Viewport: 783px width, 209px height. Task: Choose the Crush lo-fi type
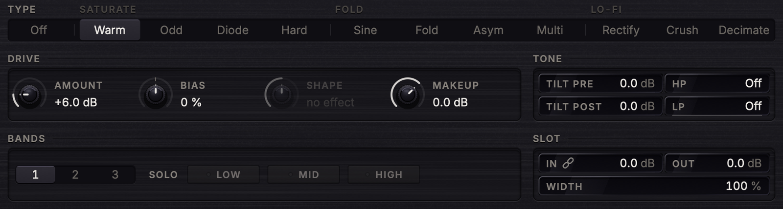[x=682, y=30]
